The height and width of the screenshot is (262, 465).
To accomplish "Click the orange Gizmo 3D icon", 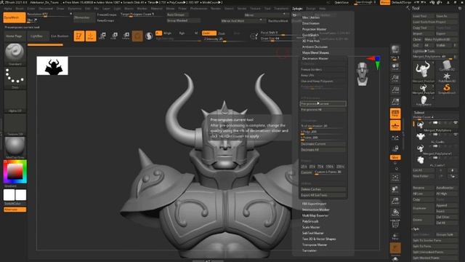I will (x=137, y=36).
